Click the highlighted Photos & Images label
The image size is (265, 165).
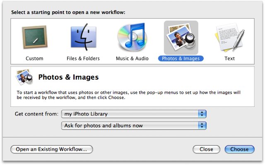[x=181, y=59]
